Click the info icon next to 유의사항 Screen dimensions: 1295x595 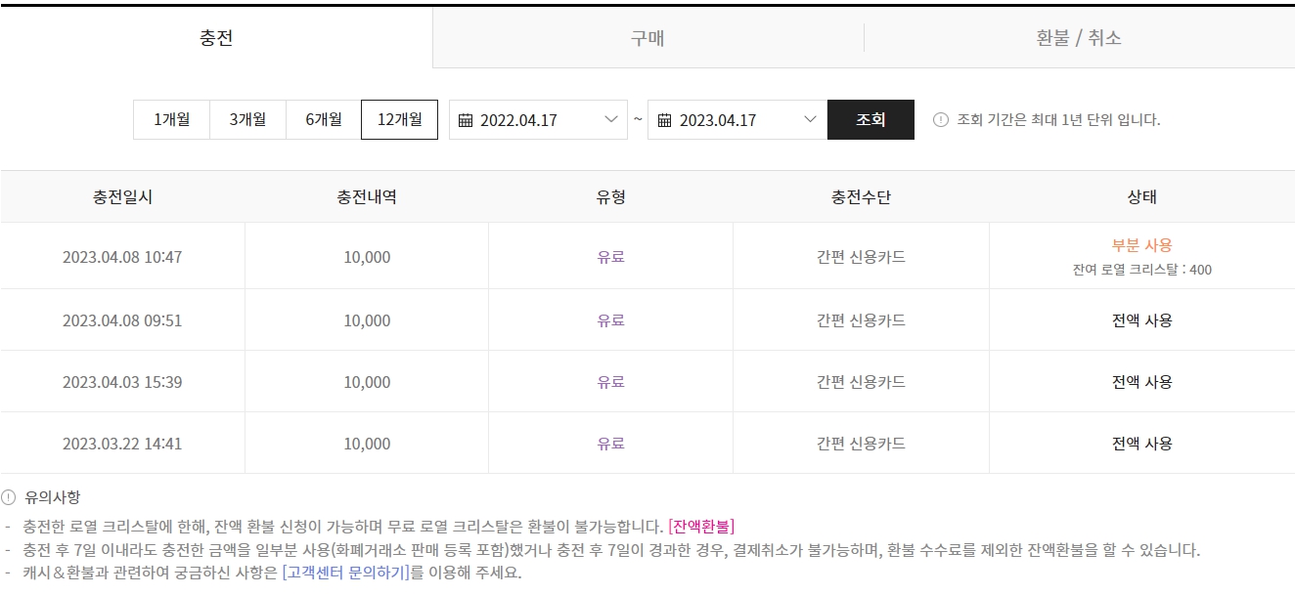pyautogui.click(x=10, y=497)
